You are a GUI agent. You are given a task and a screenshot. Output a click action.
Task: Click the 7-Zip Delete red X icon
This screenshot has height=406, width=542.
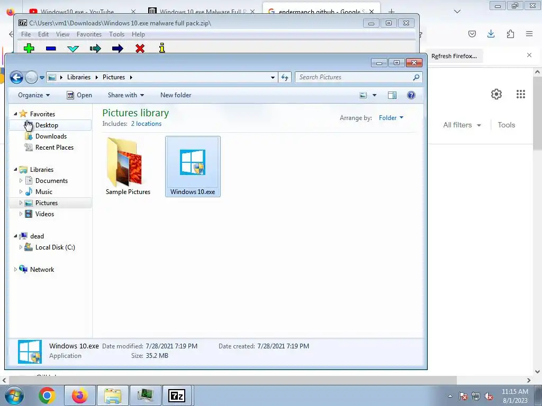tap(140, 48)
